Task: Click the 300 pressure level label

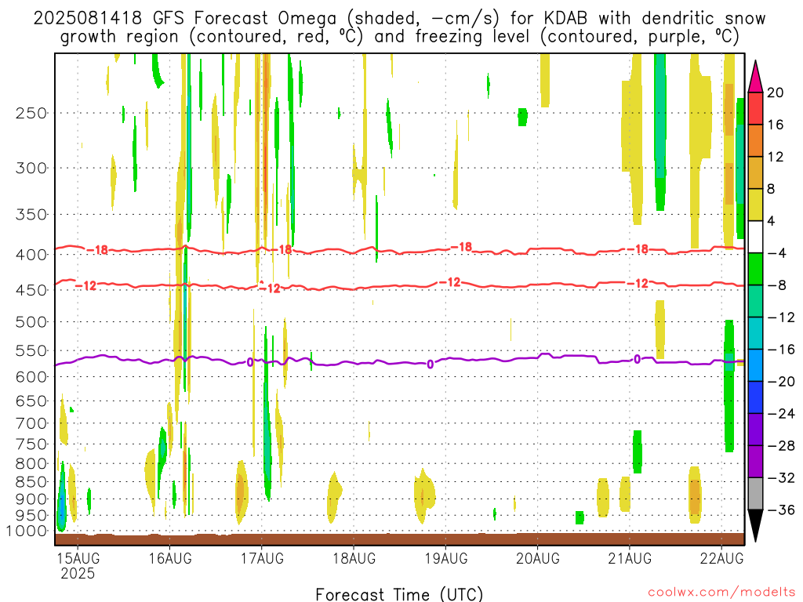Action: pyautogui.click(x=31, y=168)
